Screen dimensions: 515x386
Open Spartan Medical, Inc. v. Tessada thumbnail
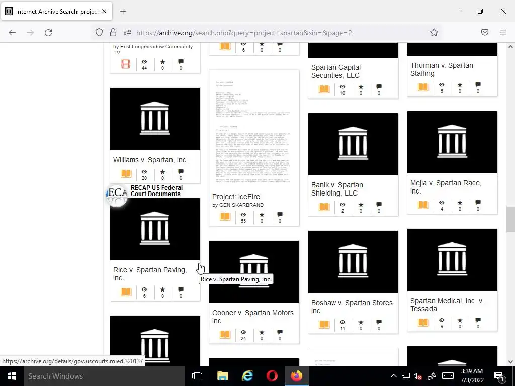point(452,260)
